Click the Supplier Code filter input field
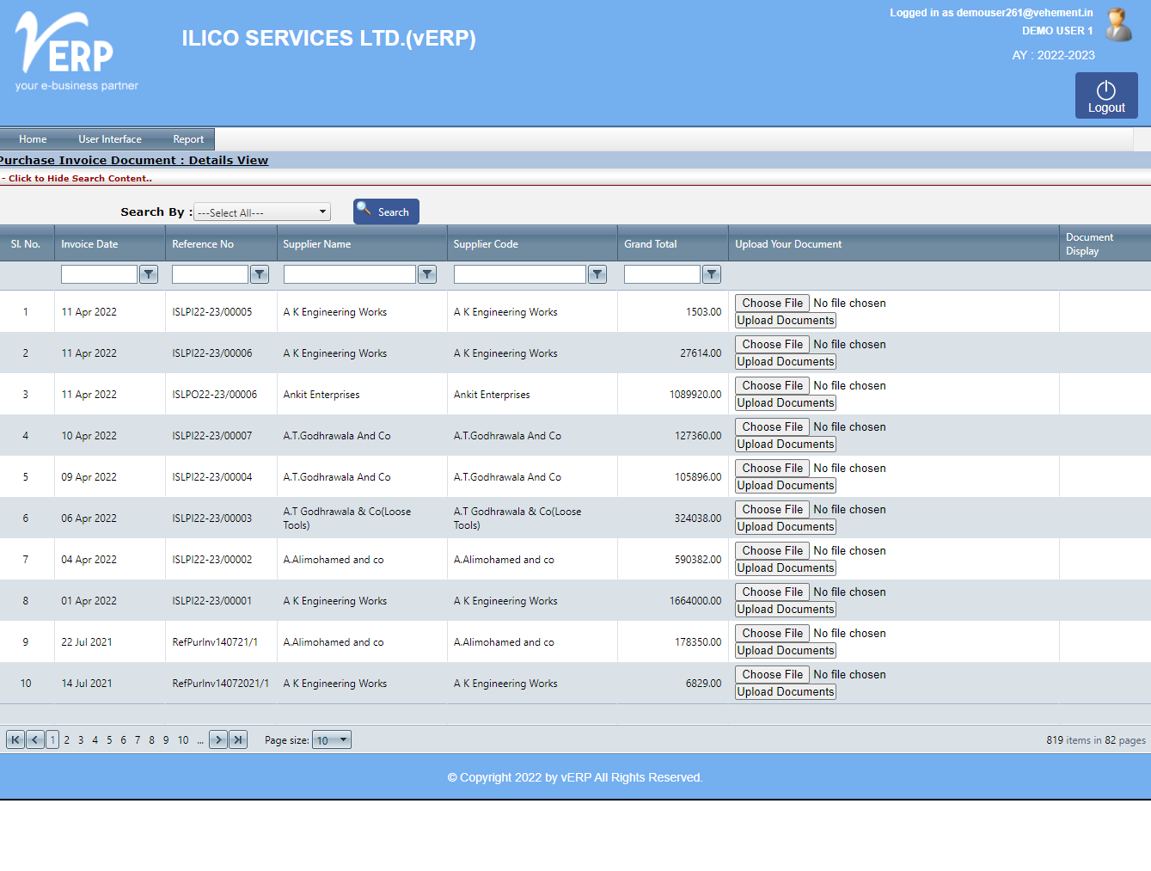The width and height of the screenshot is (1151, 871). point(520,274)
